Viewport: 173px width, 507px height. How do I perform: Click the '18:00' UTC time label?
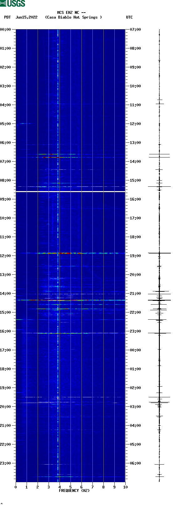tap(135, 237)
